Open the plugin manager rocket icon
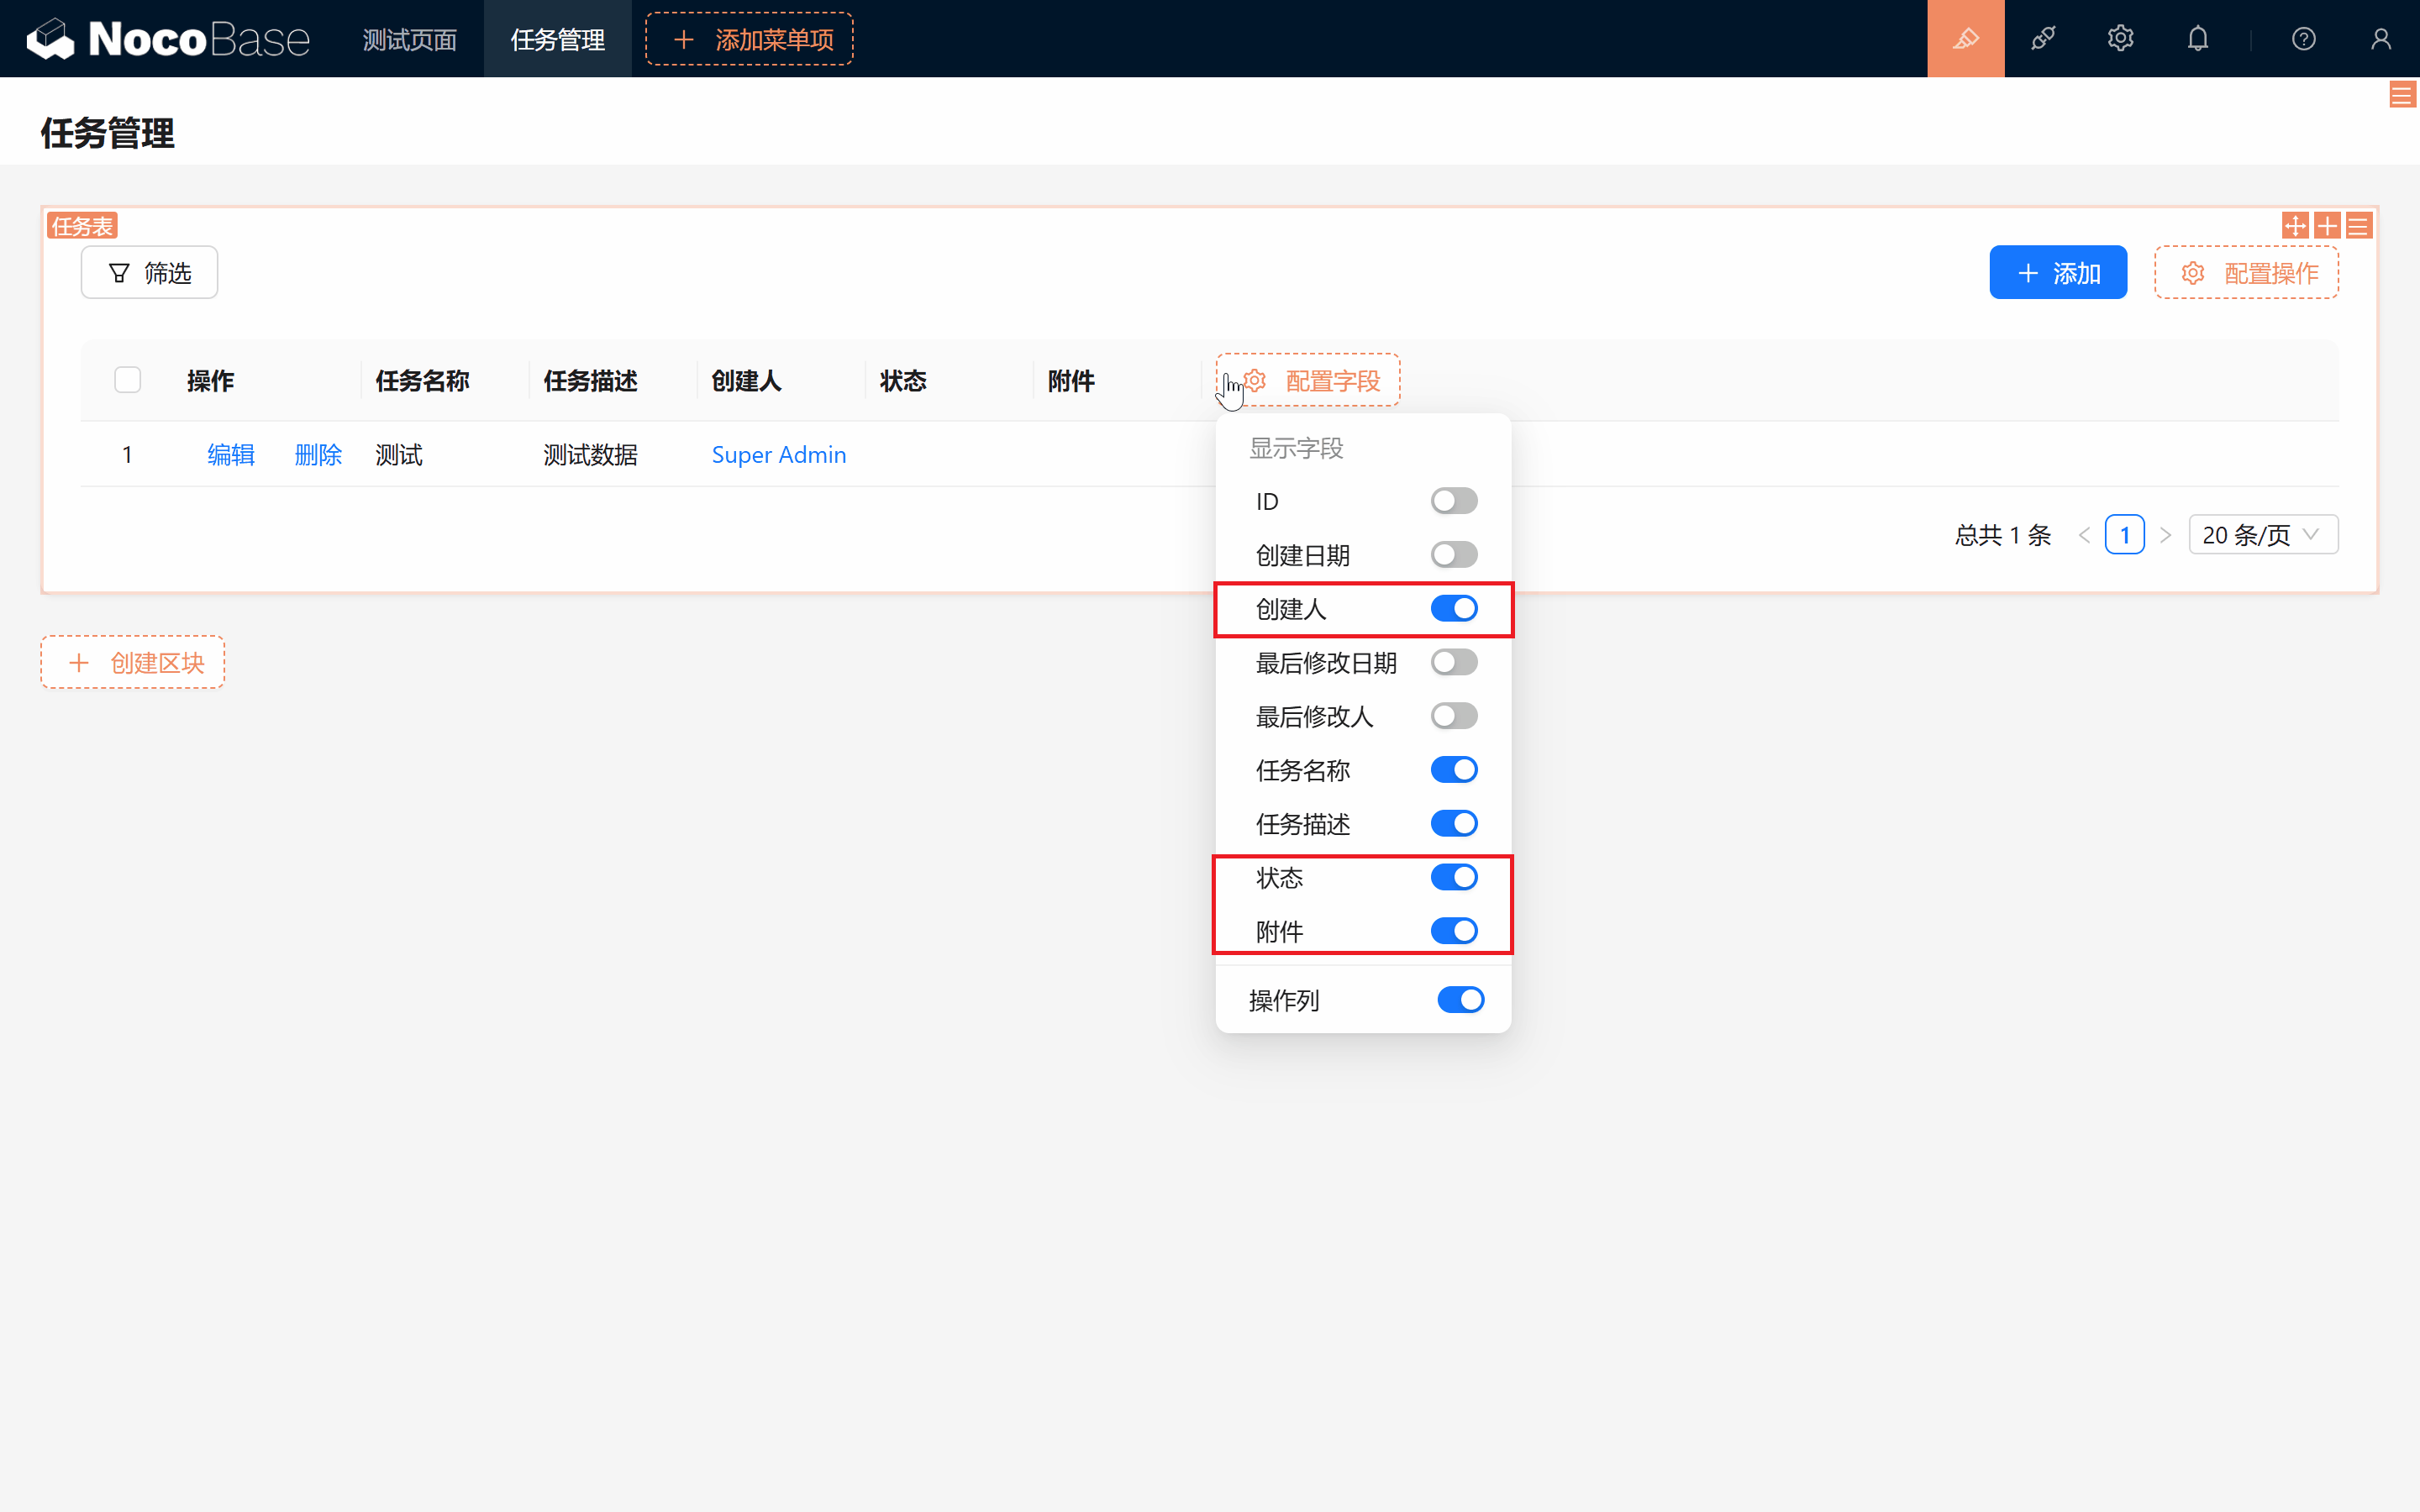The height and width of the screenshot is (1512, 2420). 2043,39
